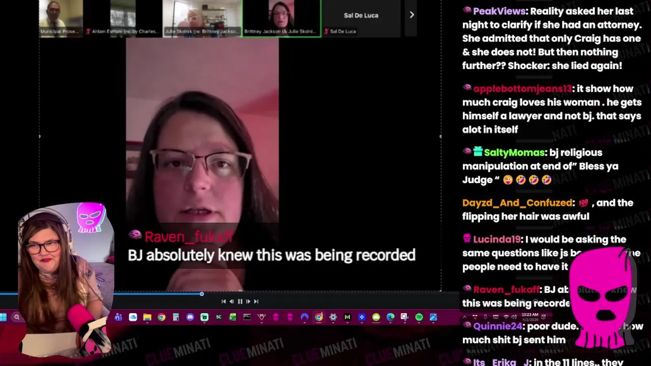Open File Explorer from the taskbar
The image size is (651, 366).
(147, 317)
